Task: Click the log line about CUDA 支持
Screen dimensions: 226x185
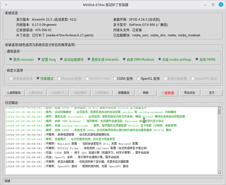Action: (77, 153)
